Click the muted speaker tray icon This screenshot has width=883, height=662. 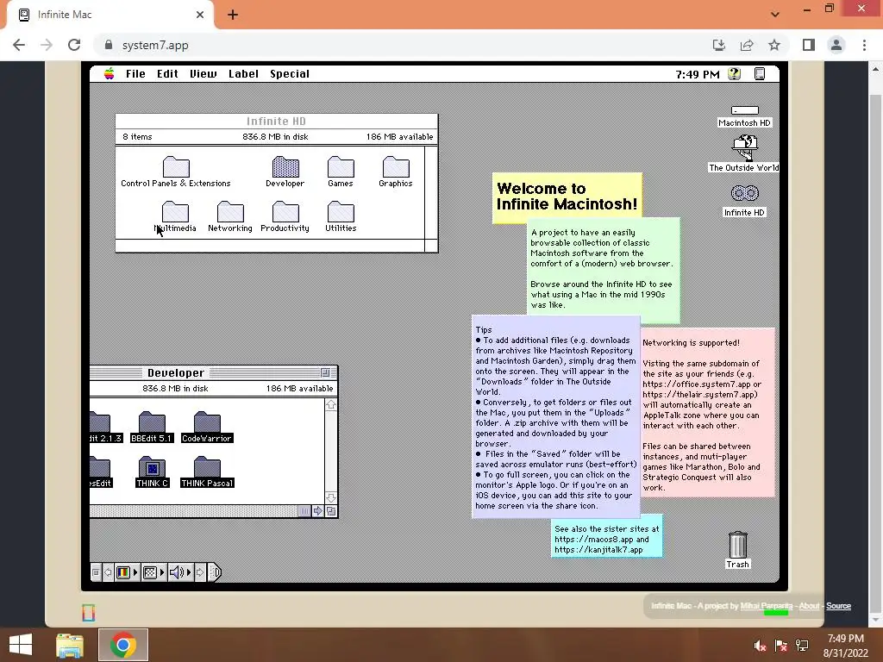(x=761, y=646)
